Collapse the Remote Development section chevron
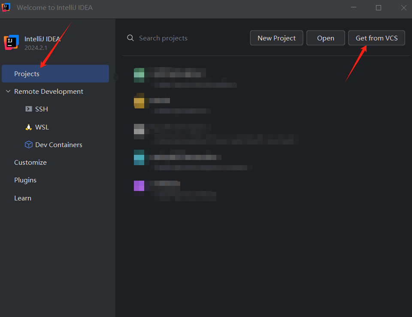Image resolution: width=412 pixels, height=317 pixels. click(x=8, y=92)
